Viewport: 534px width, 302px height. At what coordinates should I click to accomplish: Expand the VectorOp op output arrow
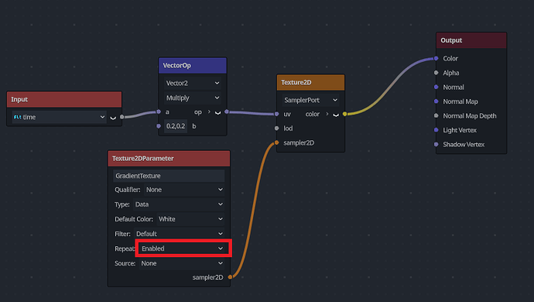[209, 112]
